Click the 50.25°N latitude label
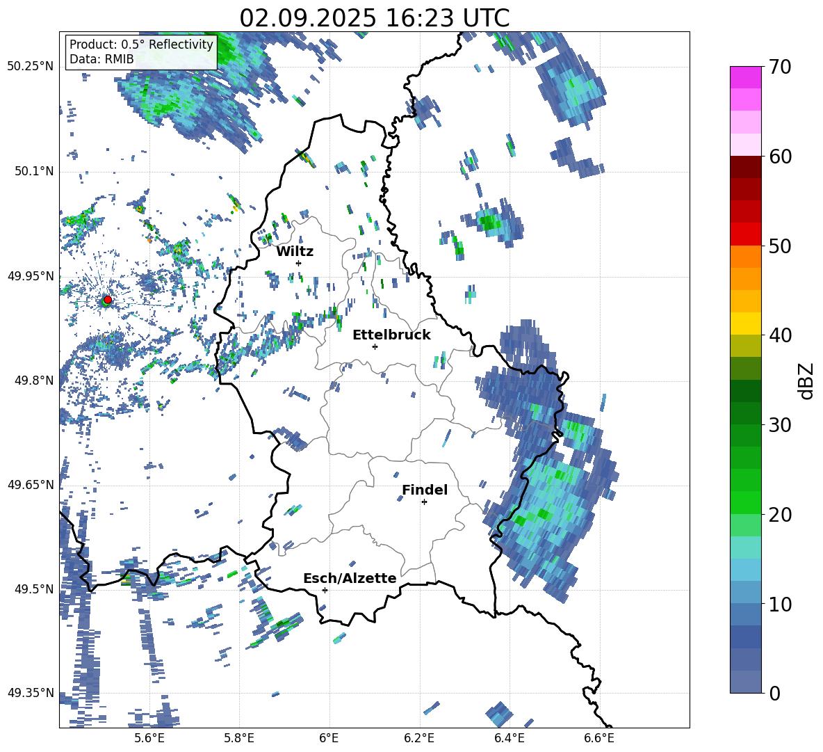Image resolution: width=823 pixels, height=752 pixels. click(x=31, y=67)
